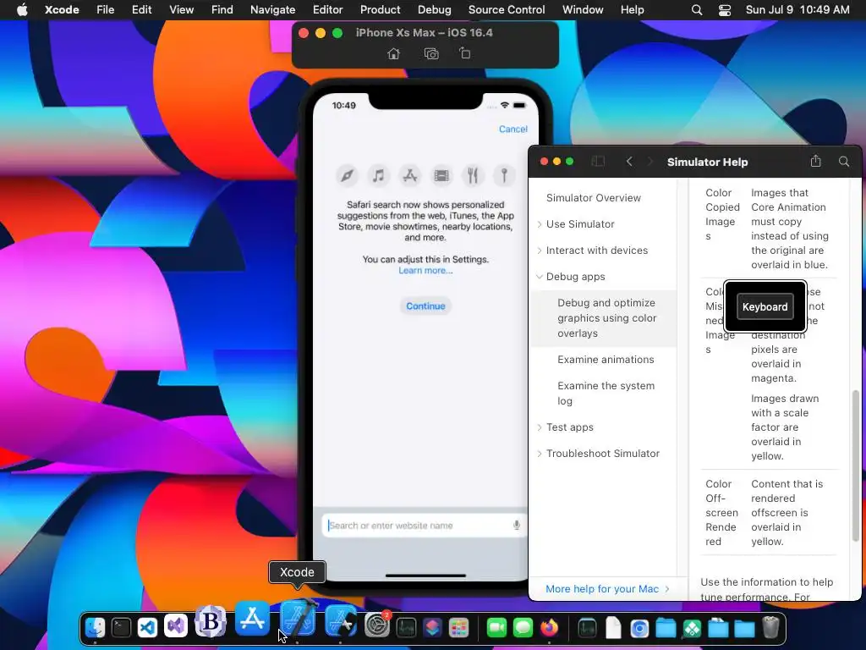This screenshot has width=866, height=650.
Task: Open the App Store from the Dock
Action: 252,619
